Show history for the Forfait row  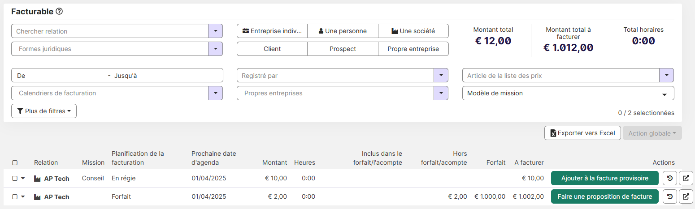tap(669, 196)
